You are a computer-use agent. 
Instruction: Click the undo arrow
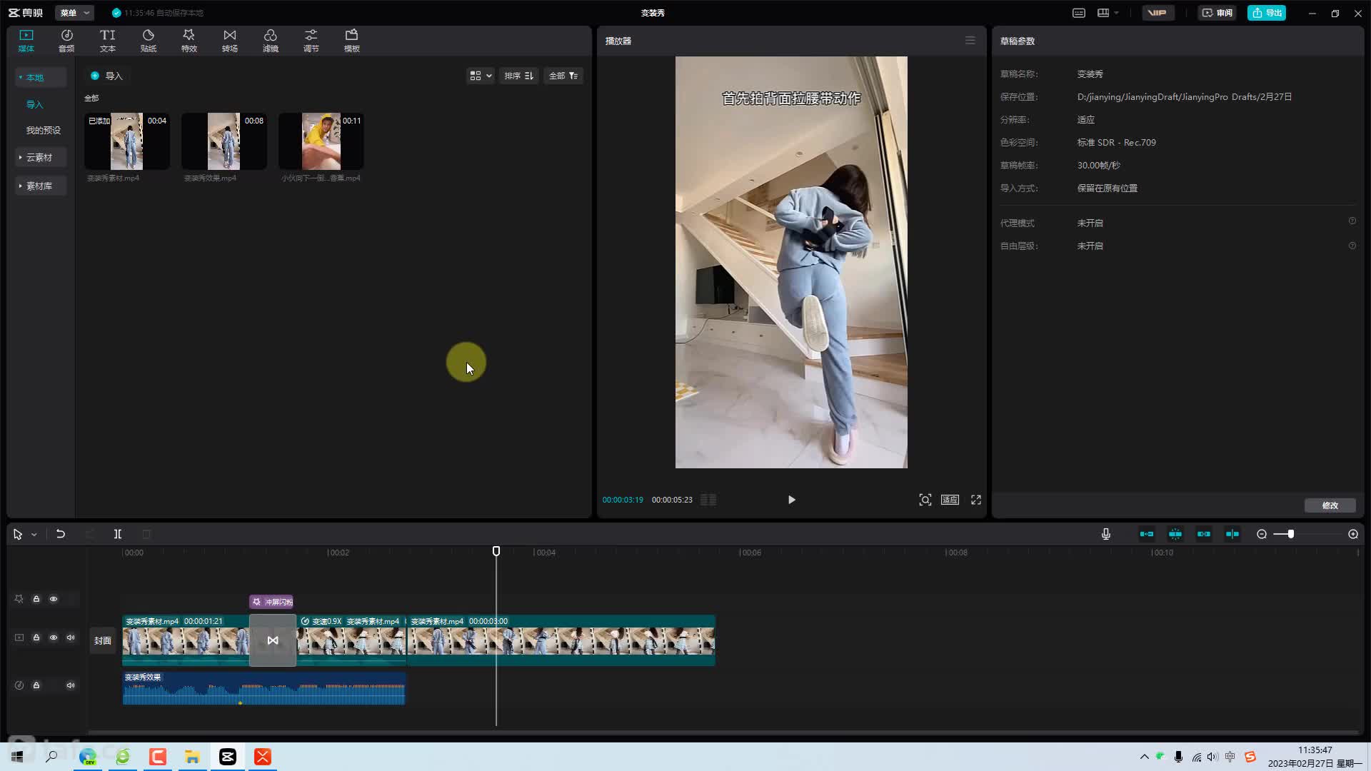point(61,534)
